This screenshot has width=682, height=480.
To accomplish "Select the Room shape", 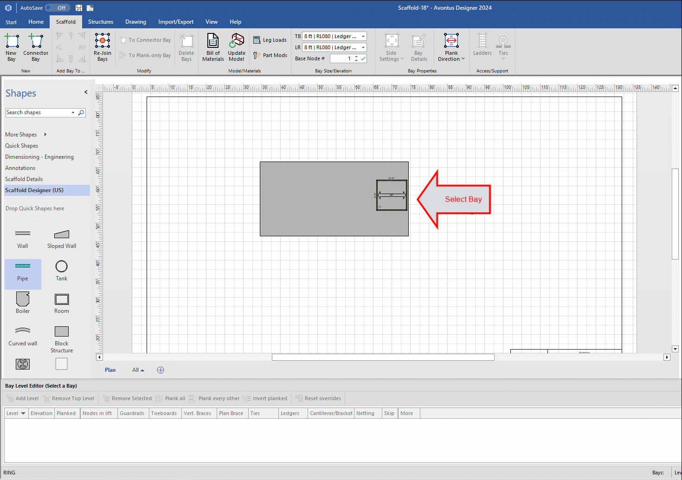I will (x=62, y=299).
